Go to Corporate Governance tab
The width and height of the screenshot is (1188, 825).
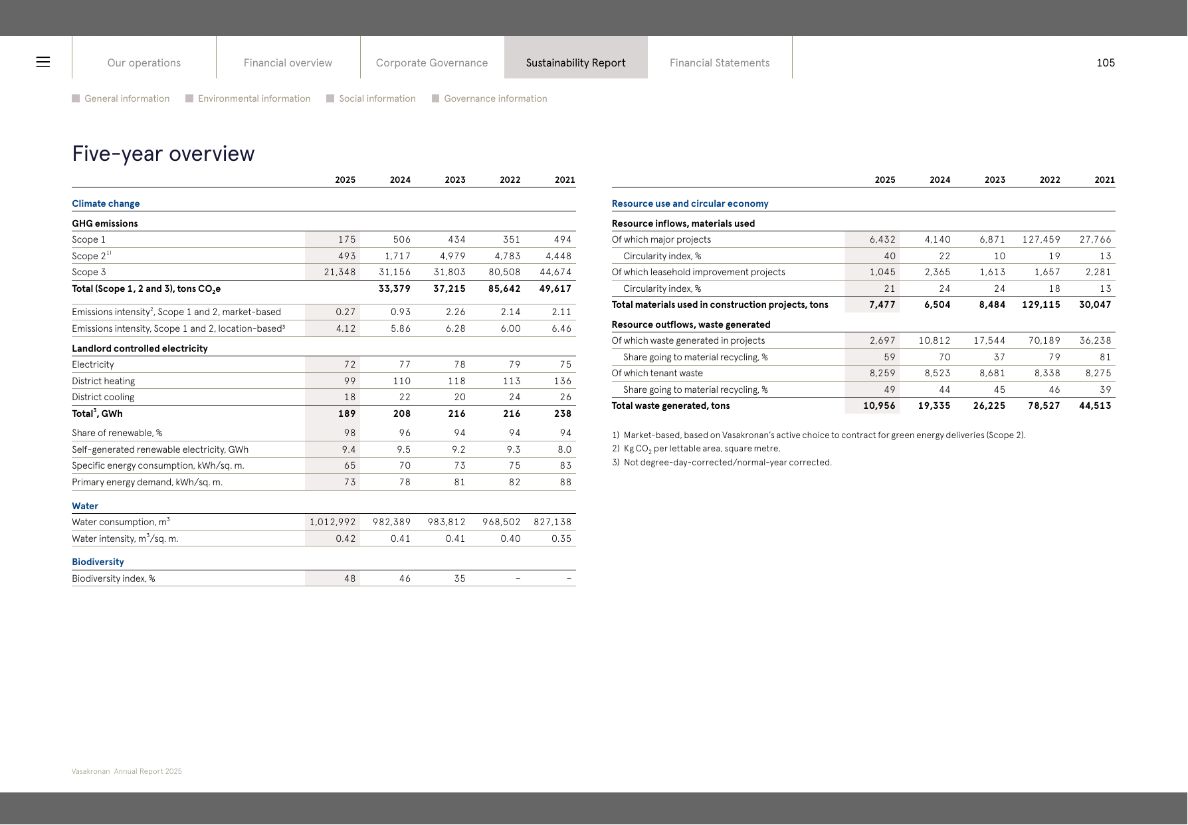coord(432,62)
